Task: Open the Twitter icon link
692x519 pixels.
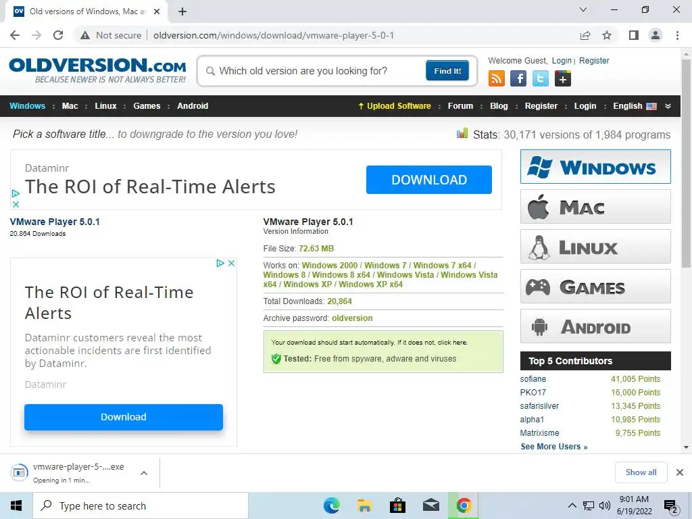Action: [x=541, y=78]
